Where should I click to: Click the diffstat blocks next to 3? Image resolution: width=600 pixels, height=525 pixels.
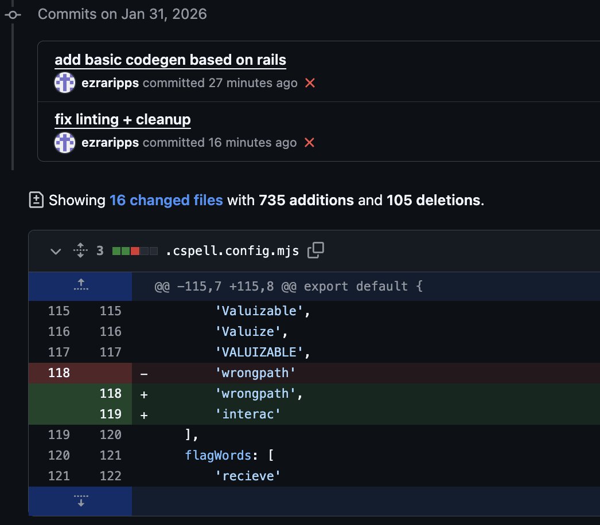tap(135, 251)
